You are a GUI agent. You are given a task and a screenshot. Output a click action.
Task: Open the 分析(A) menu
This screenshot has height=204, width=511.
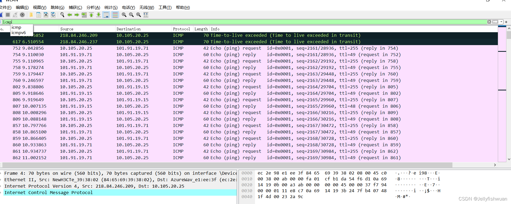[x=93, y=8]
